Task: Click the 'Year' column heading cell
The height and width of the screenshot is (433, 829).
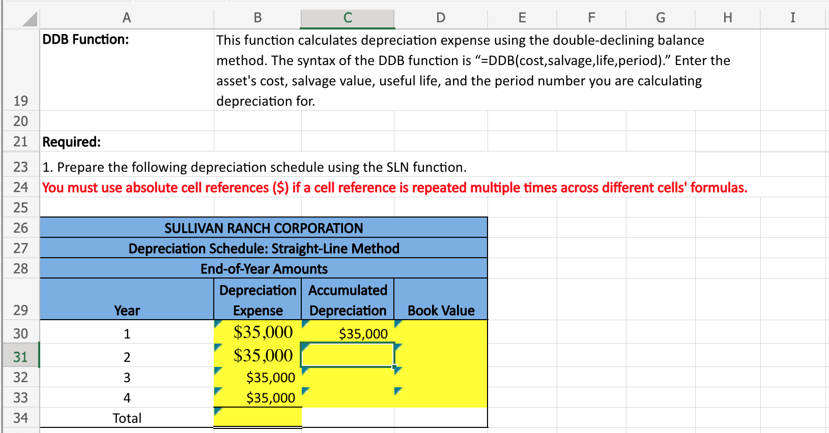Action: (127, 299)
